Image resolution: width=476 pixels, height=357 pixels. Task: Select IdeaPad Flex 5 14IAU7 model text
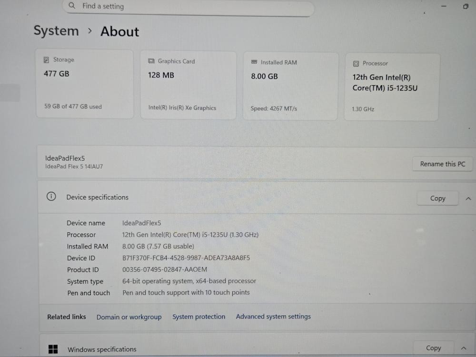point(74,166)
